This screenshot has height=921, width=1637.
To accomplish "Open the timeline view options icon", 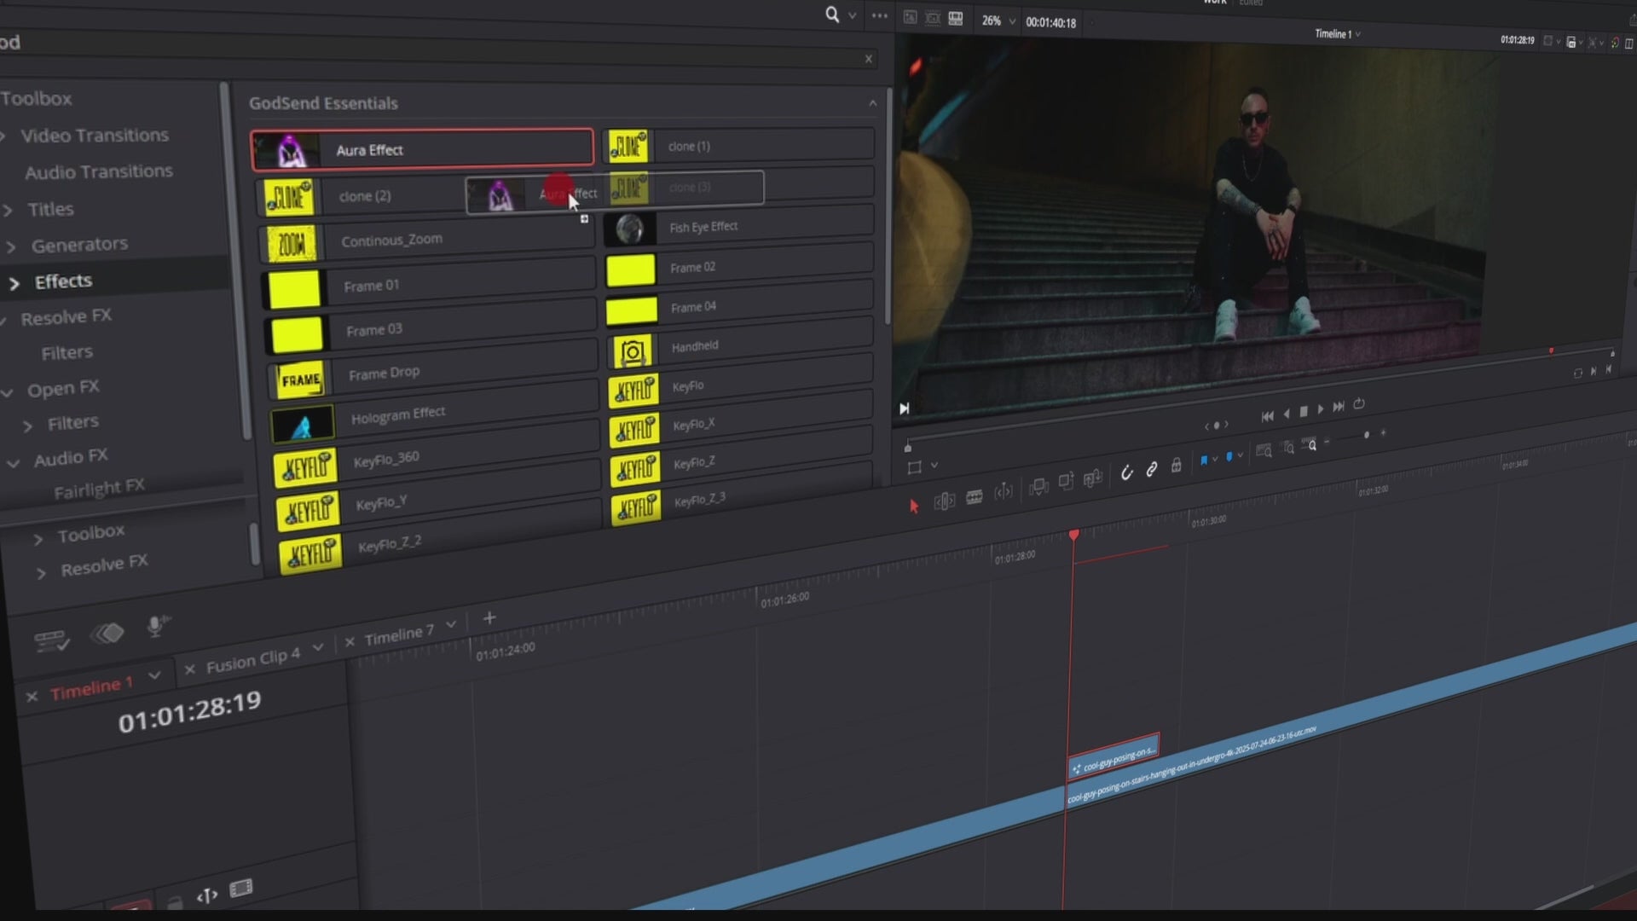I will coord(51,640).
